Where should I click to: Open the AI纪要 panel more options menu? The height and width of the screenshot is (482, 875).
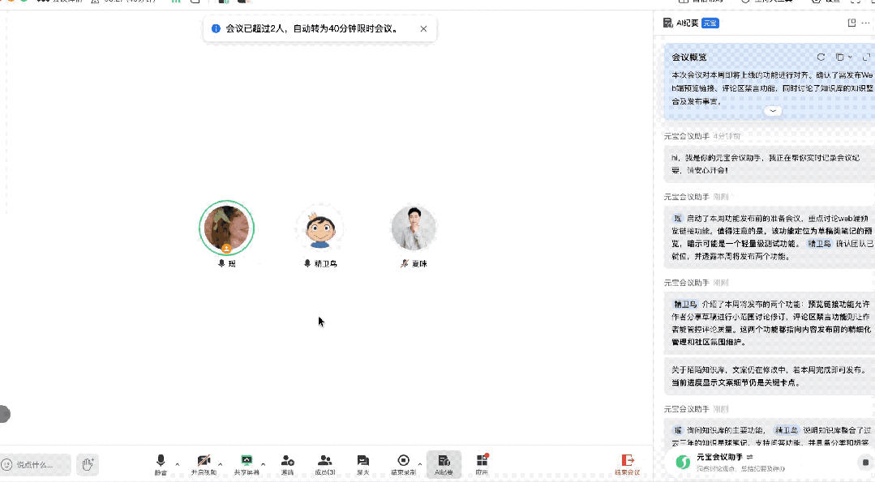pos(864,23)
